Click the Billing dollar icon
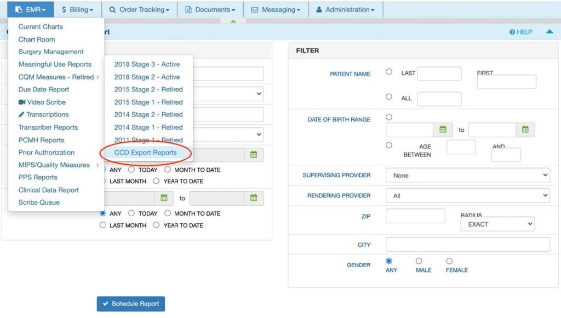This screenshot has width=561, height=318. [64, 9]
